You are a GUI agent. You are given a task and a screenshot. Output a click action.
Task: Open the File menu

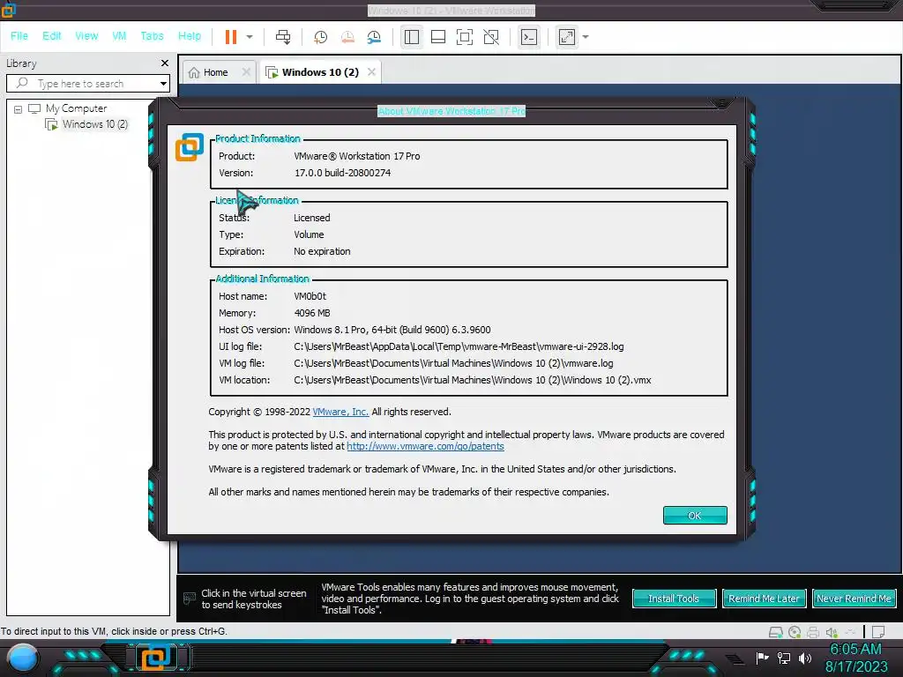[19, 35]
